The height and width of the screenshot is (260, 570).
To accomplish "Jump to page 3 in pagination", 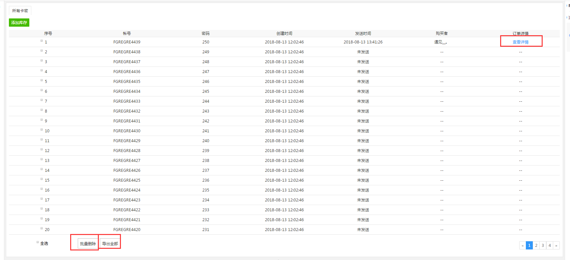I will (543, 246).
